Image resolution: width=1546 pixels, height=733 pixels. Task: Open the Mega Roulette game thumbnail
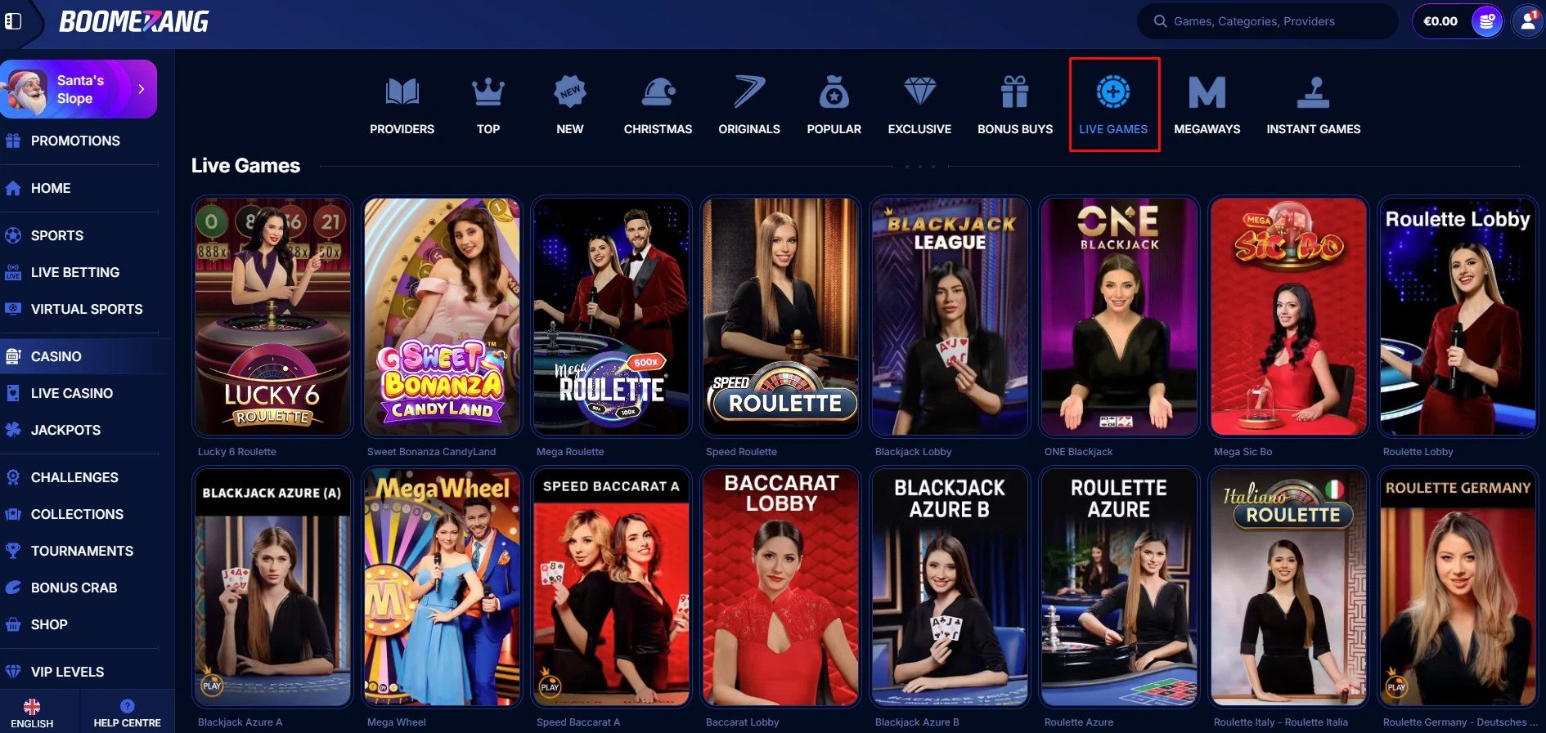pos(611,316)
